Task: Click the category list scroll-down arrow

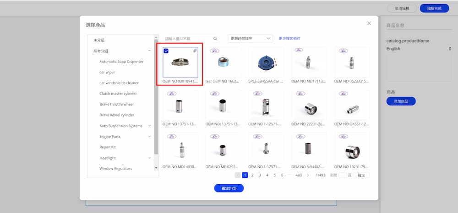Action: tap(156, 168)
